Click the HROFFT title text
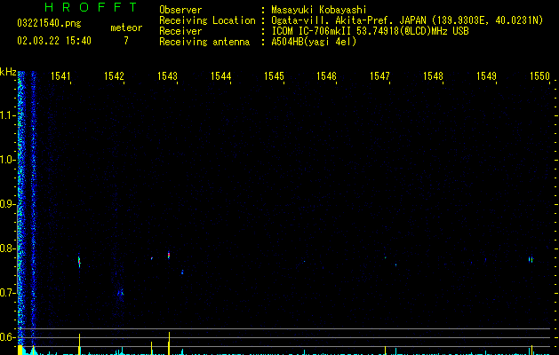 (92, 7)
